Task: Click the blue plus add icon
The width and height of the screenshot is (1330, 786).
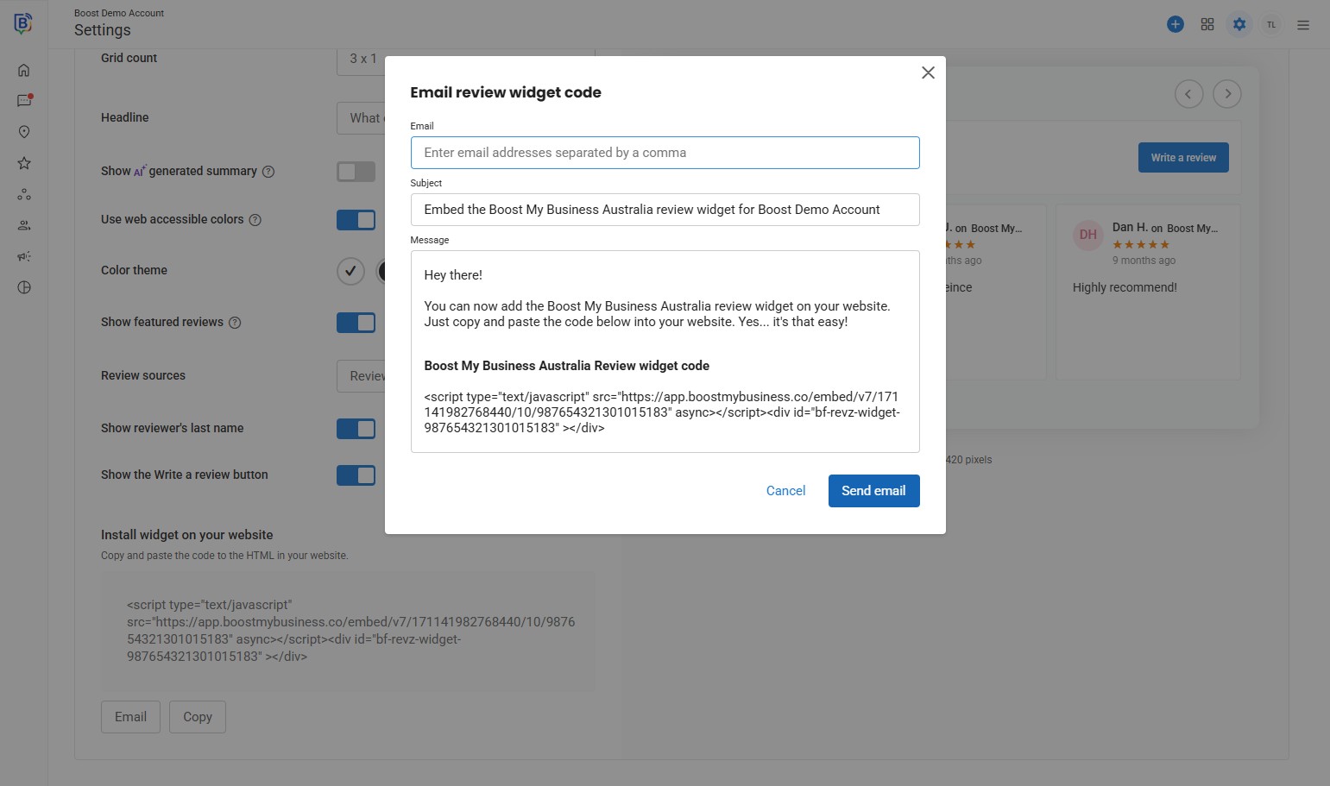Action: point(1175,24)
